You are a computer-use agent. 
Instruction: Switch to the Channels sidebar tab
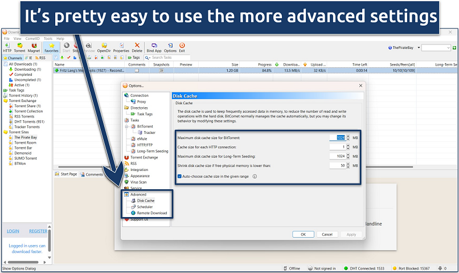pos(13,58)
